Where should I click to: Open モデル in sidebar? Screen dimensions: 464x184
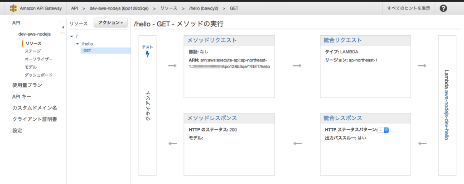[31, 67]
